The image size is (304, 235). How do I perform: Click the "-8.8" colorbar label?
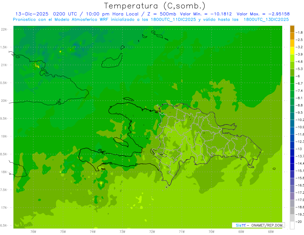click(299, 105)
